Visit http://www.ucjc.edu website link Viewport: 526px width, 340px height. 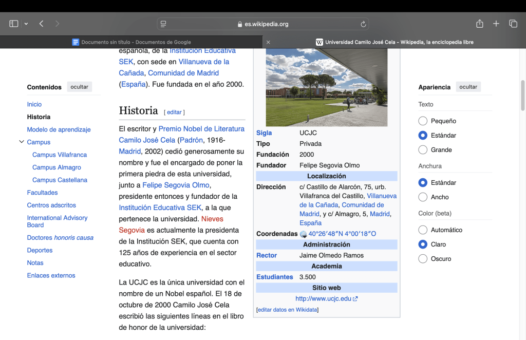323,298
